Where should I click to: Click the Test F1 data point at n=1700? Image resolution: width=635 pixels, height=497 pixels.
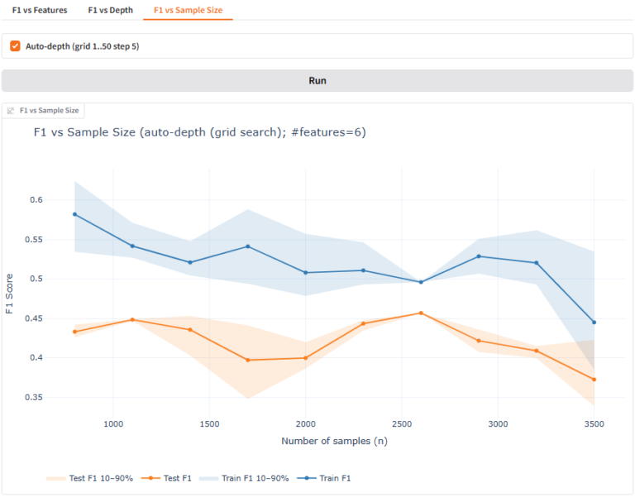(x=247, y=360)
